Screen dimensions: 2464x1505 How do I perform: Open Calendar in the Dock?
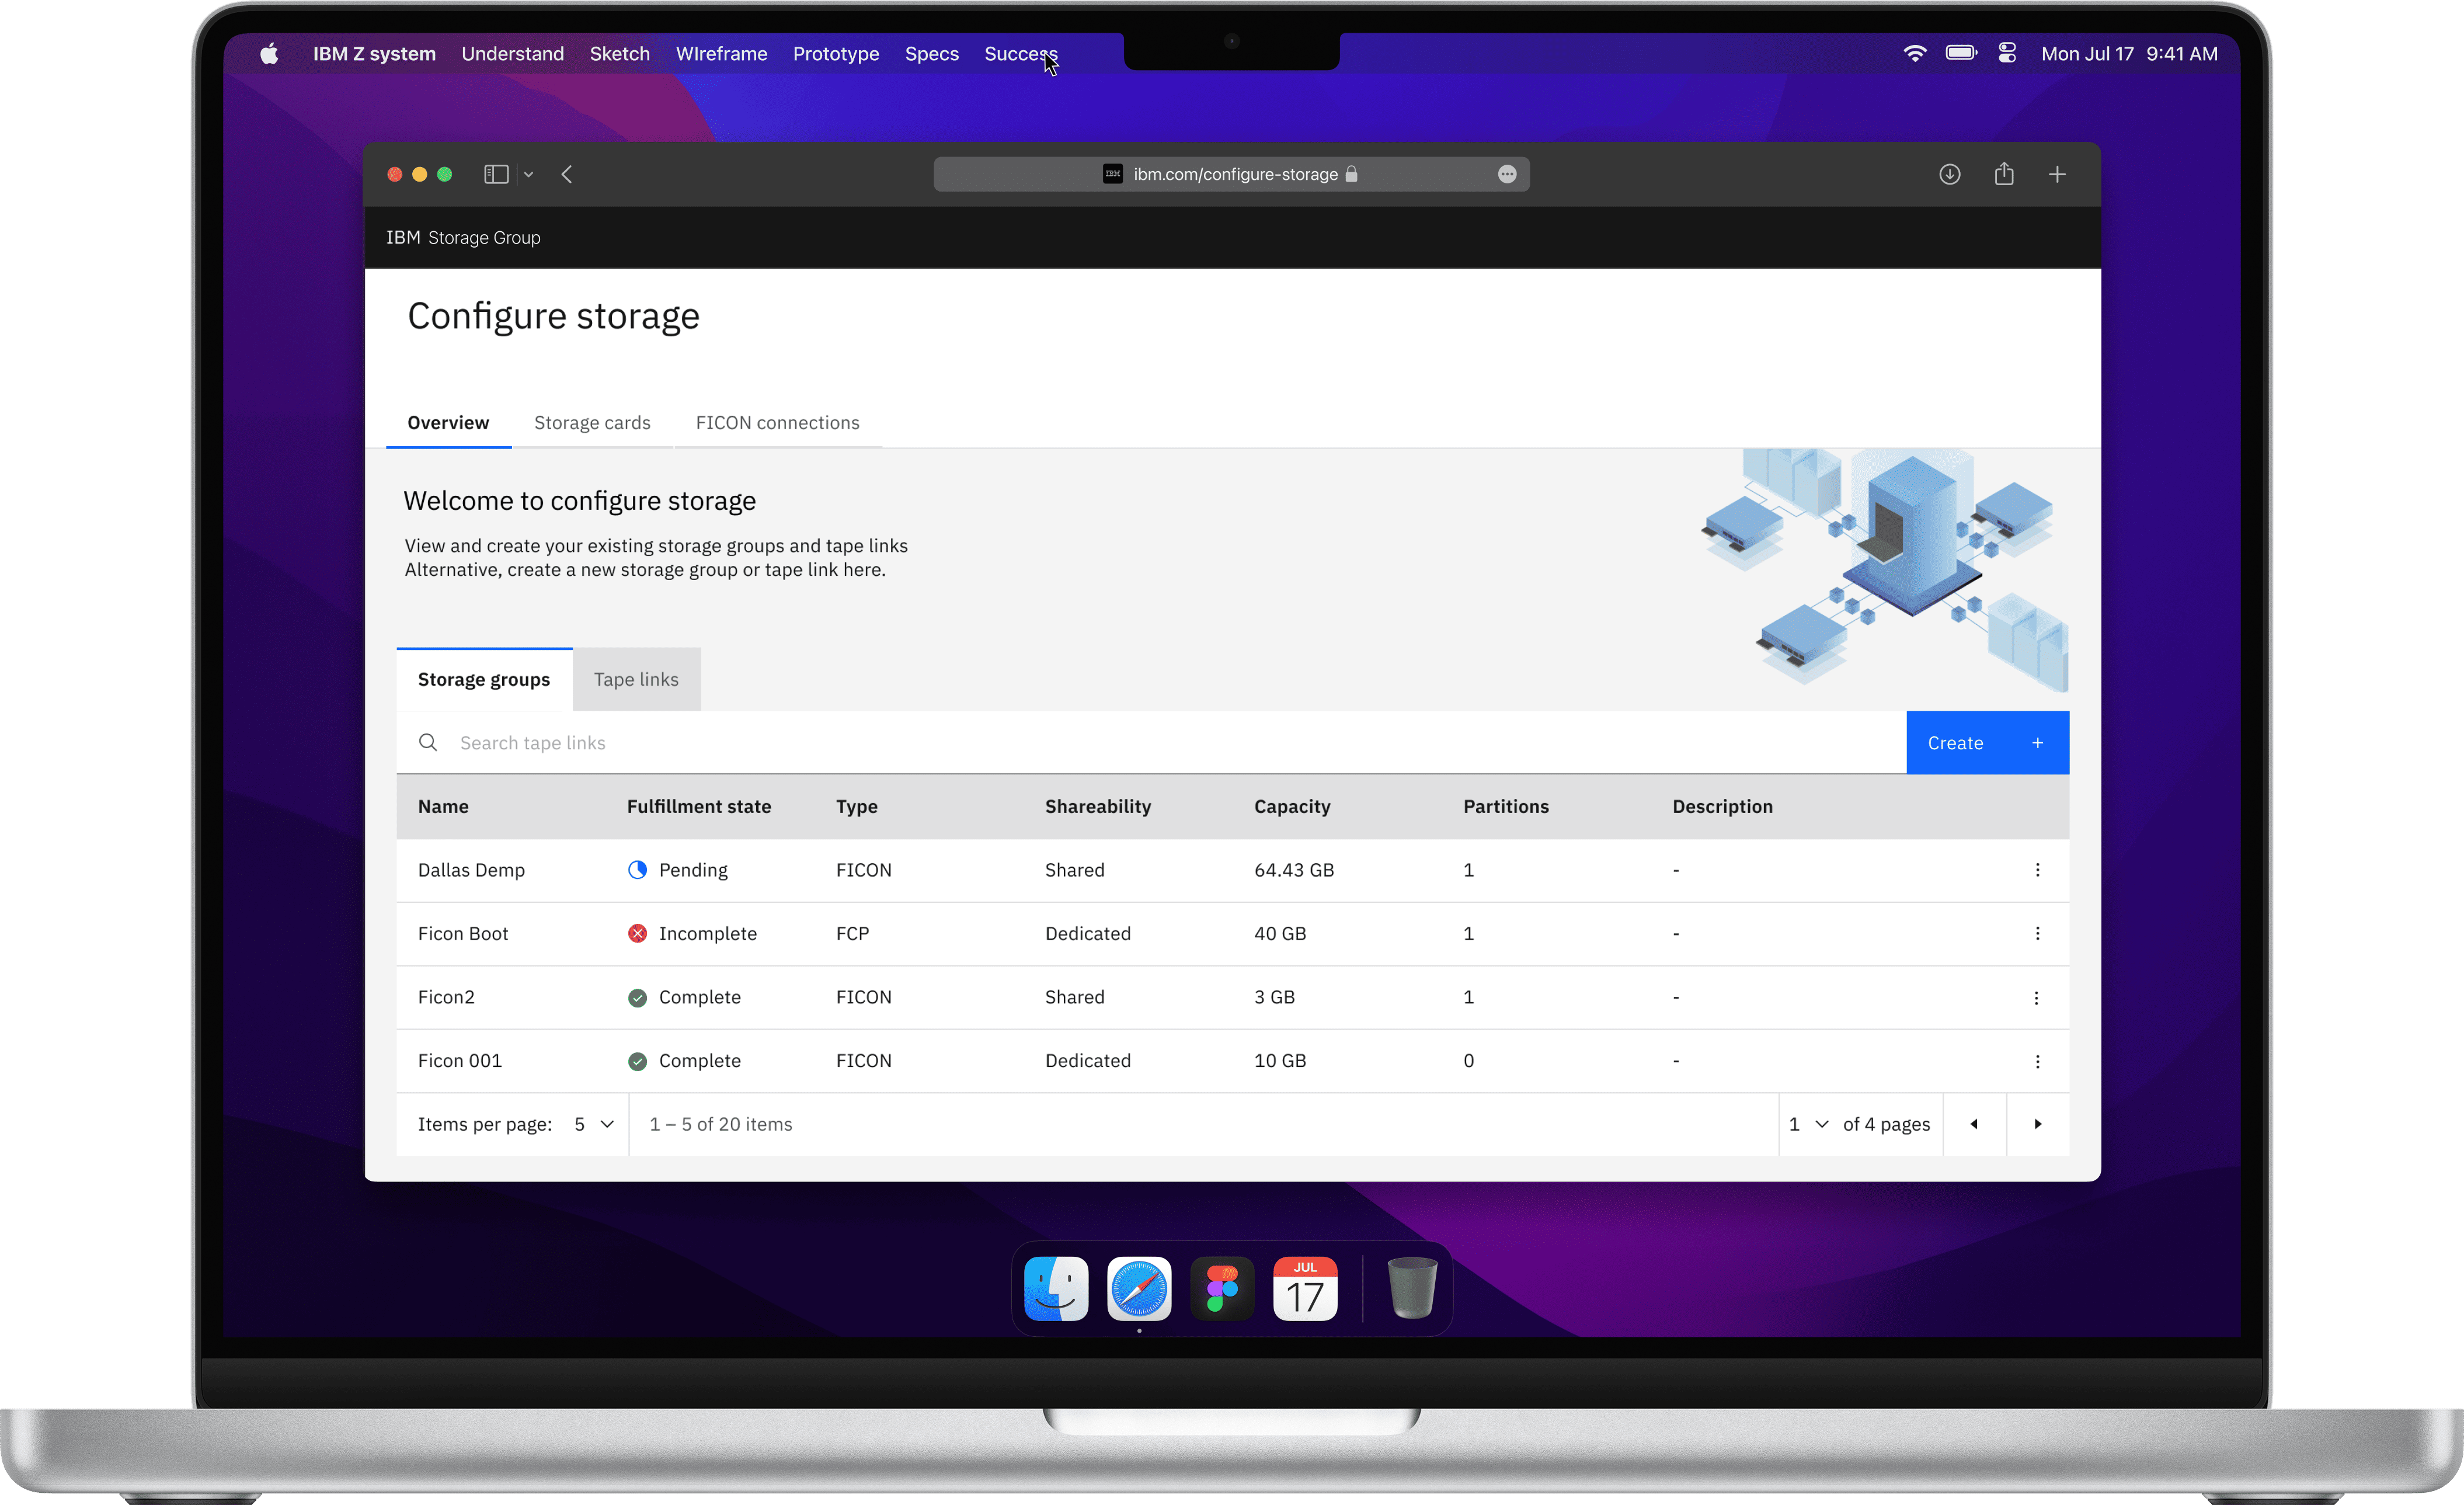(x=1305, y=1288)
